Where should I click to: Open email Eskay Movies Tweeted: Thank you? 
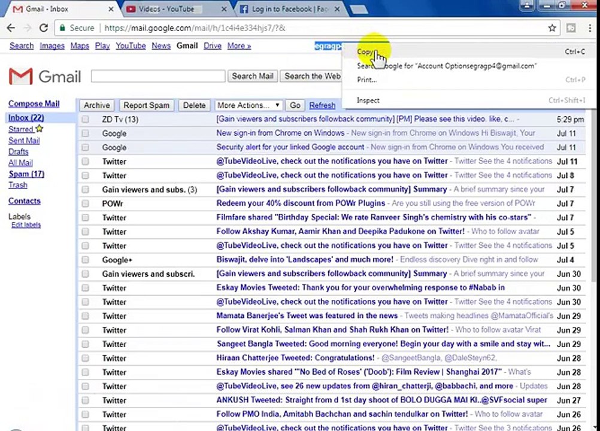point(360,287)
